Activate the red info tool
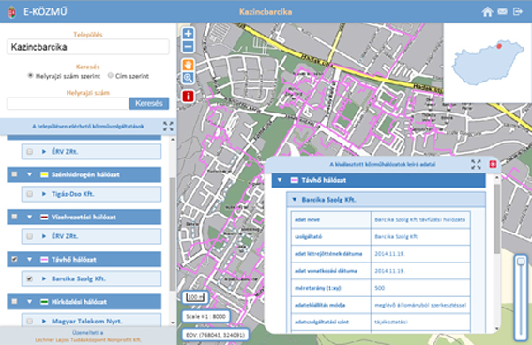 (189, 97)
